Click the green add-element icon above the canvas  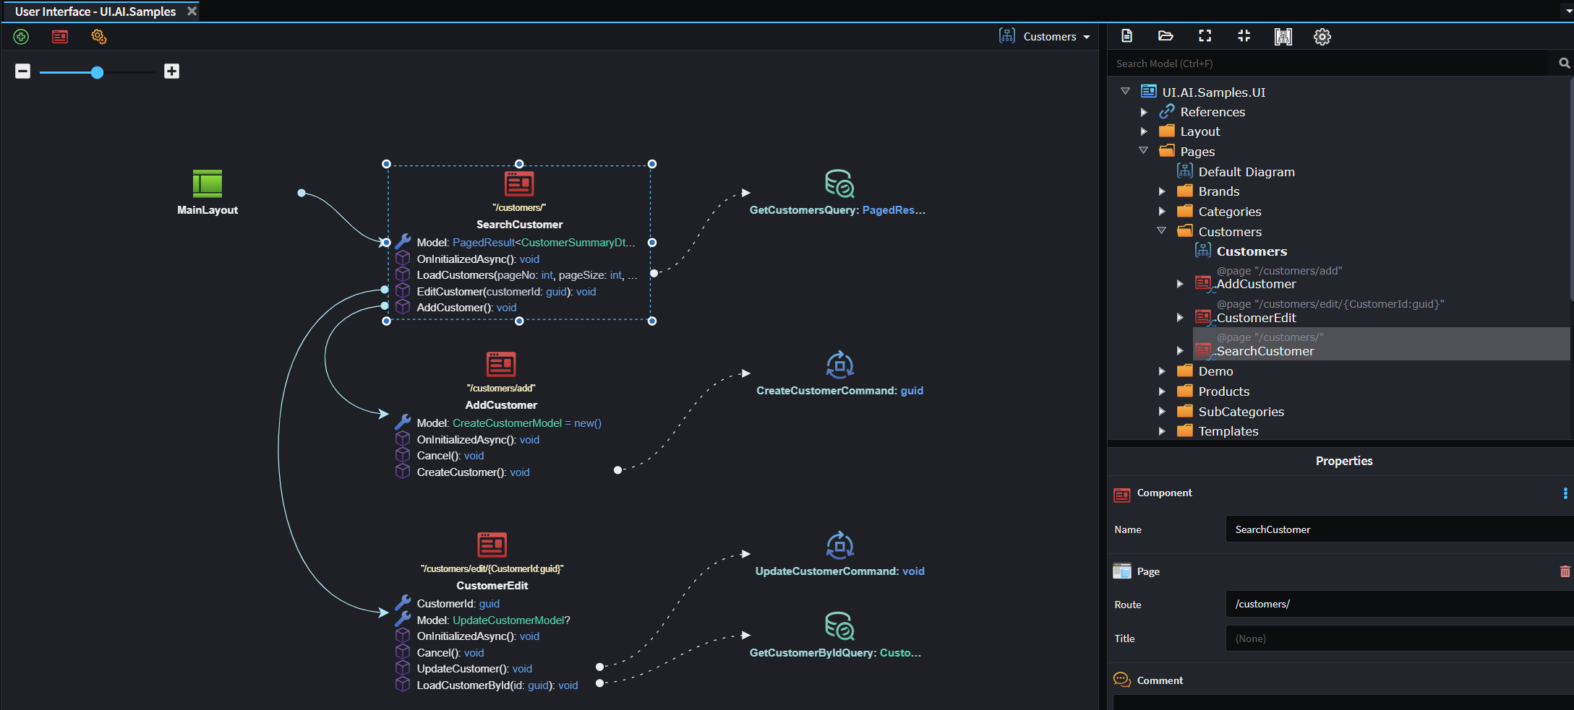[20, 36]
